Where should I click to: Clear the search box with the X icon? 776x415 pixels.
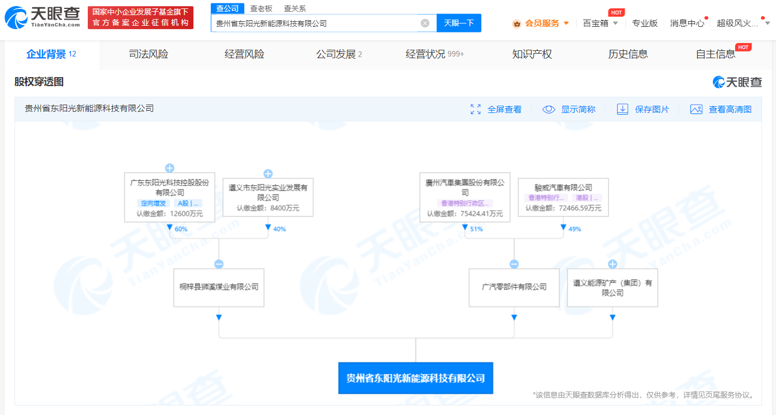coord(425,23)
